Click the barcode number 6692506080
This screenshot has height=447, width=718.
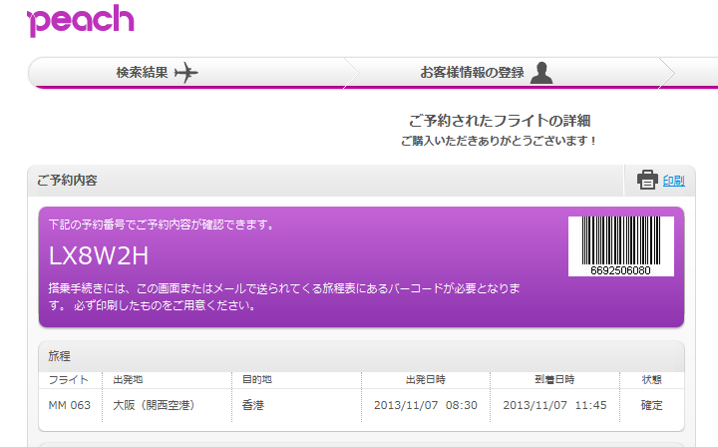point(620,270)
